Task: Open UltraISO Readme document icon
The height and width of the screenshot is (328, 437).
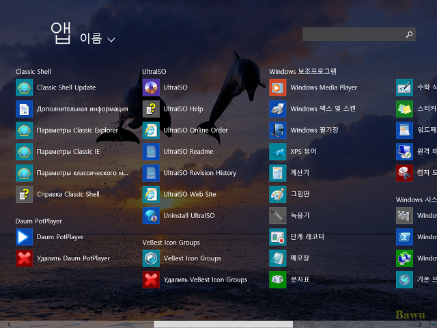Action: (x=151, y=152)
